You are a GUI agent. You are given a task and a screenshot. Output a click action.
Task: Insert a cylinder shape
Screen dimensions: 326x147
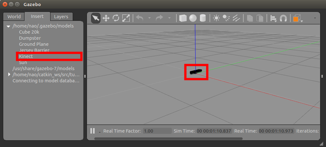pyautogui.click(x=203, y=18)
